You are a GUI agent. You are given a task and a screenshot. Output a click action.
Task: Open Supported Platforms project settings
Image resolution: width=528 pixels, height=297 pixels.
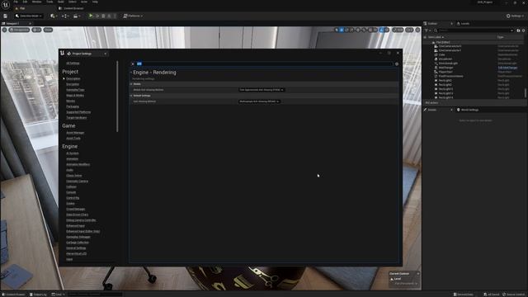coord(78,112)
